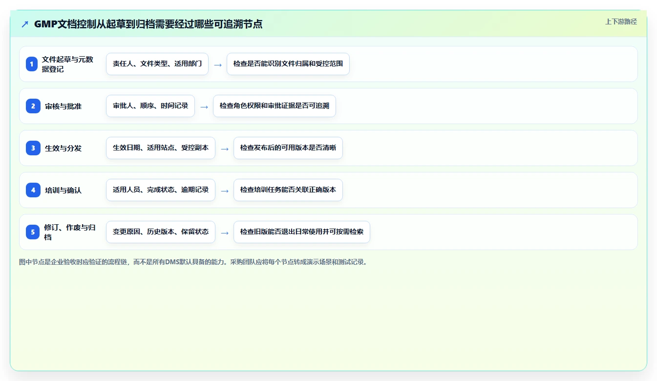The width and height of the screenshot is (657, 381).
Task: Click the arrow after 变更原因、历史版本、保留状态
Action: point(225,233)
